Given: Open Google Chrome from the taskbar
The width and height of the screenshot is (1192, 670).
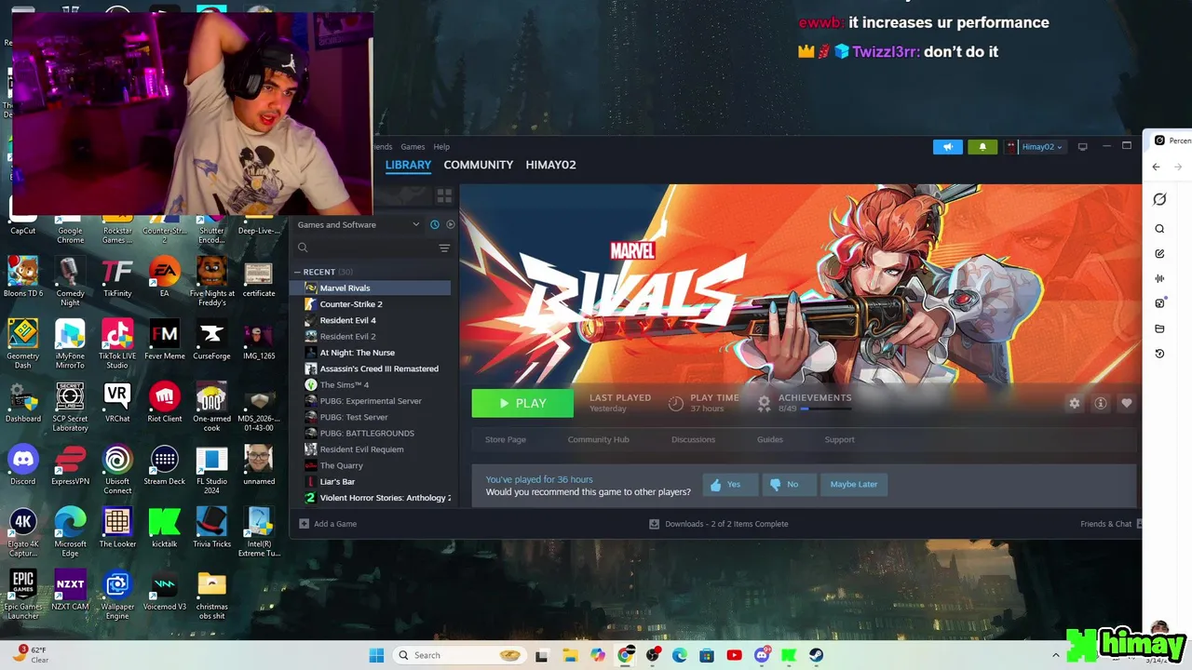Looking at the screenshot, I should click(x=626, y=655).
